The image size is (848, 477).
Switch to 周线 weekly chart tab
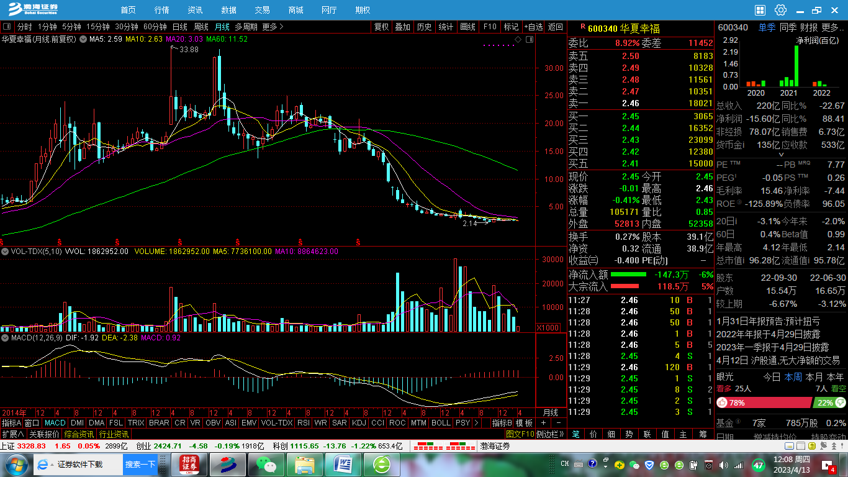tap(201, 27)
